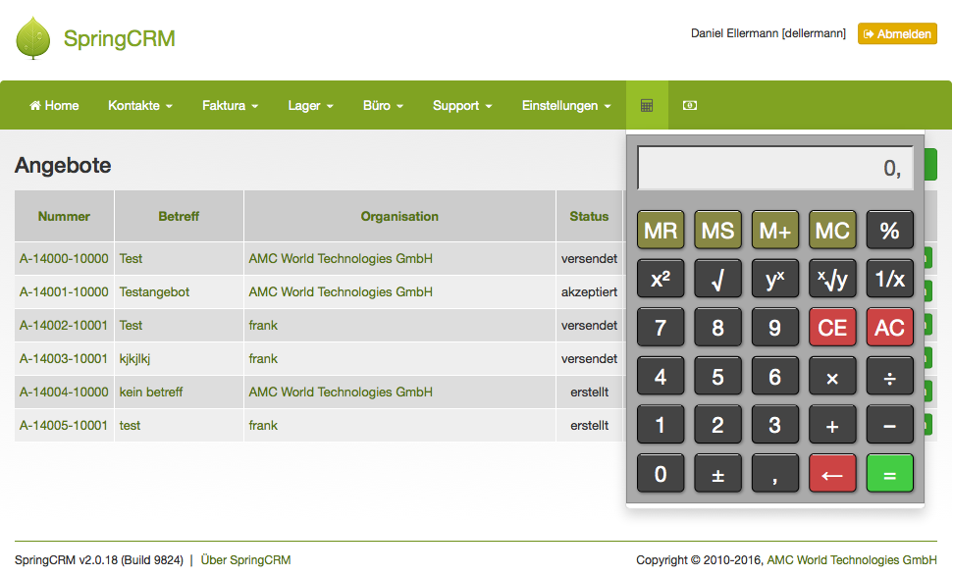Click calculator digit 9
Screen dimensions: 953x576
click(775, 328)
